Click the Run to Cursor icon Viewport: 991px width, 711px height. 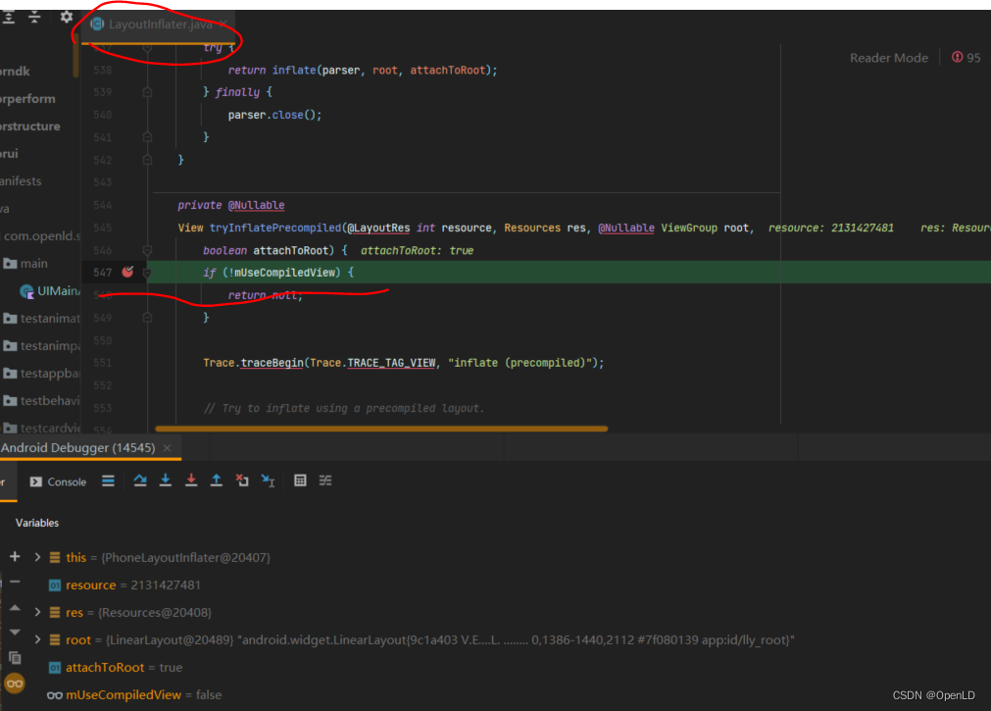[x=268, y=481]
